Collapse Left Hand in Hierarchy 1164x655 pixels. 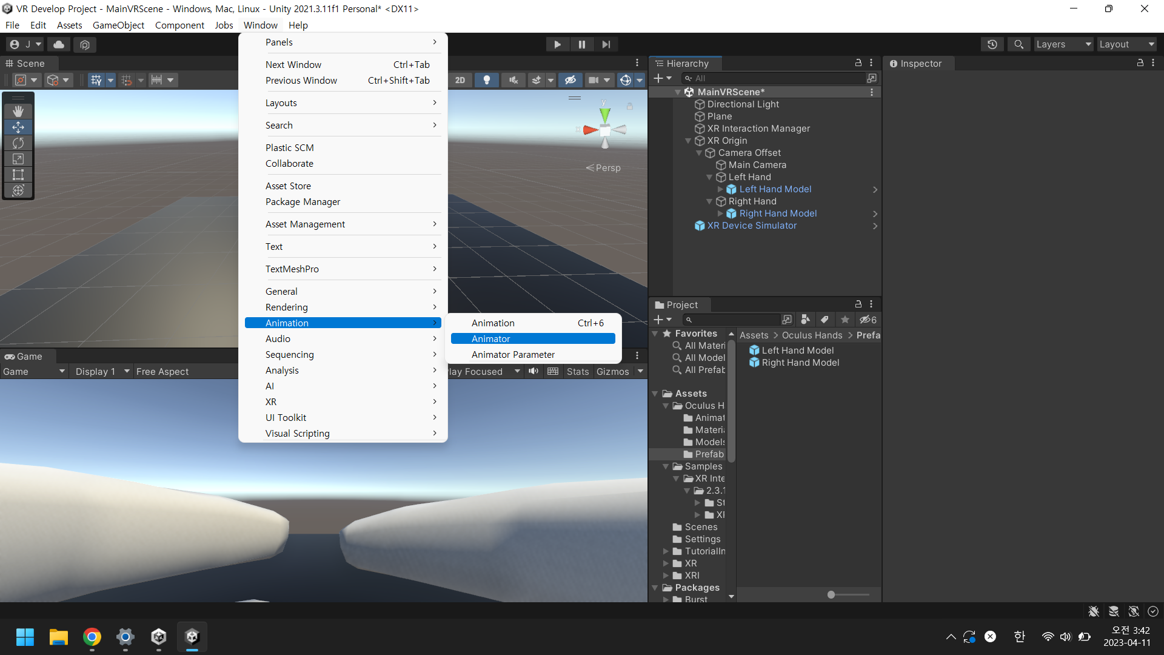pos(709,177)
